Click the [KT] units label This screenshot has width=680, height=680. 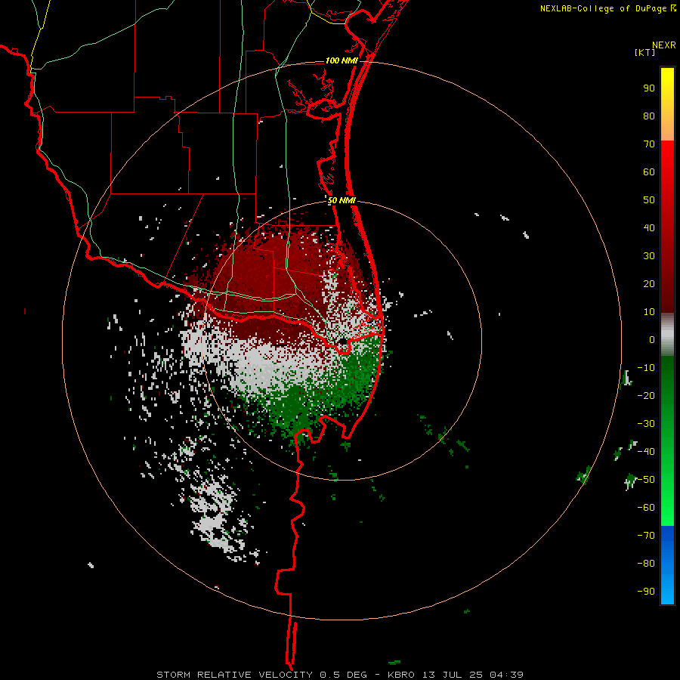[x=645, y=52]
